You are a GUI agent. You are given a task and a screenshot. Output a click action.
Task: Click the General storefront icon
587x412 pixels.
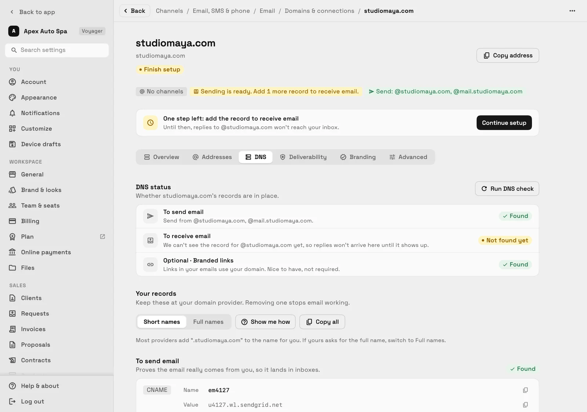click(x=12, y=174)
